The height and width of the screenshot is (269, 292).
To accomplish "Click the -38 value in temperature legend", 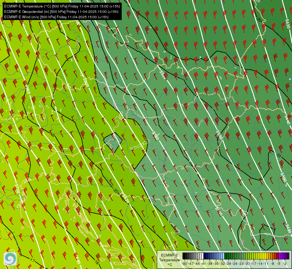I will 210,264.
